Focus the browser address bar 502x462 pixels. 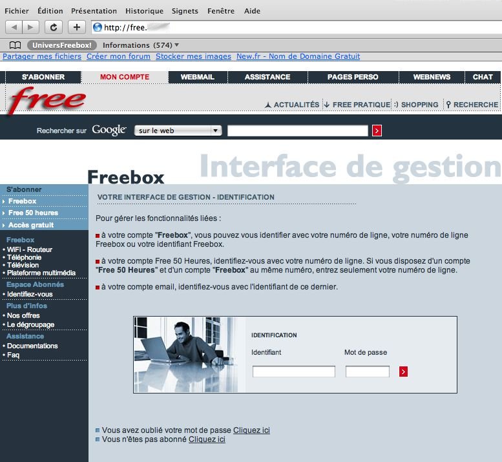[297, 27]
